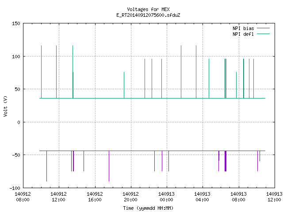The image size is (283, 212).
Task: Click the deep purple bias dip near 17:30
Action: (x=109, y=166)
